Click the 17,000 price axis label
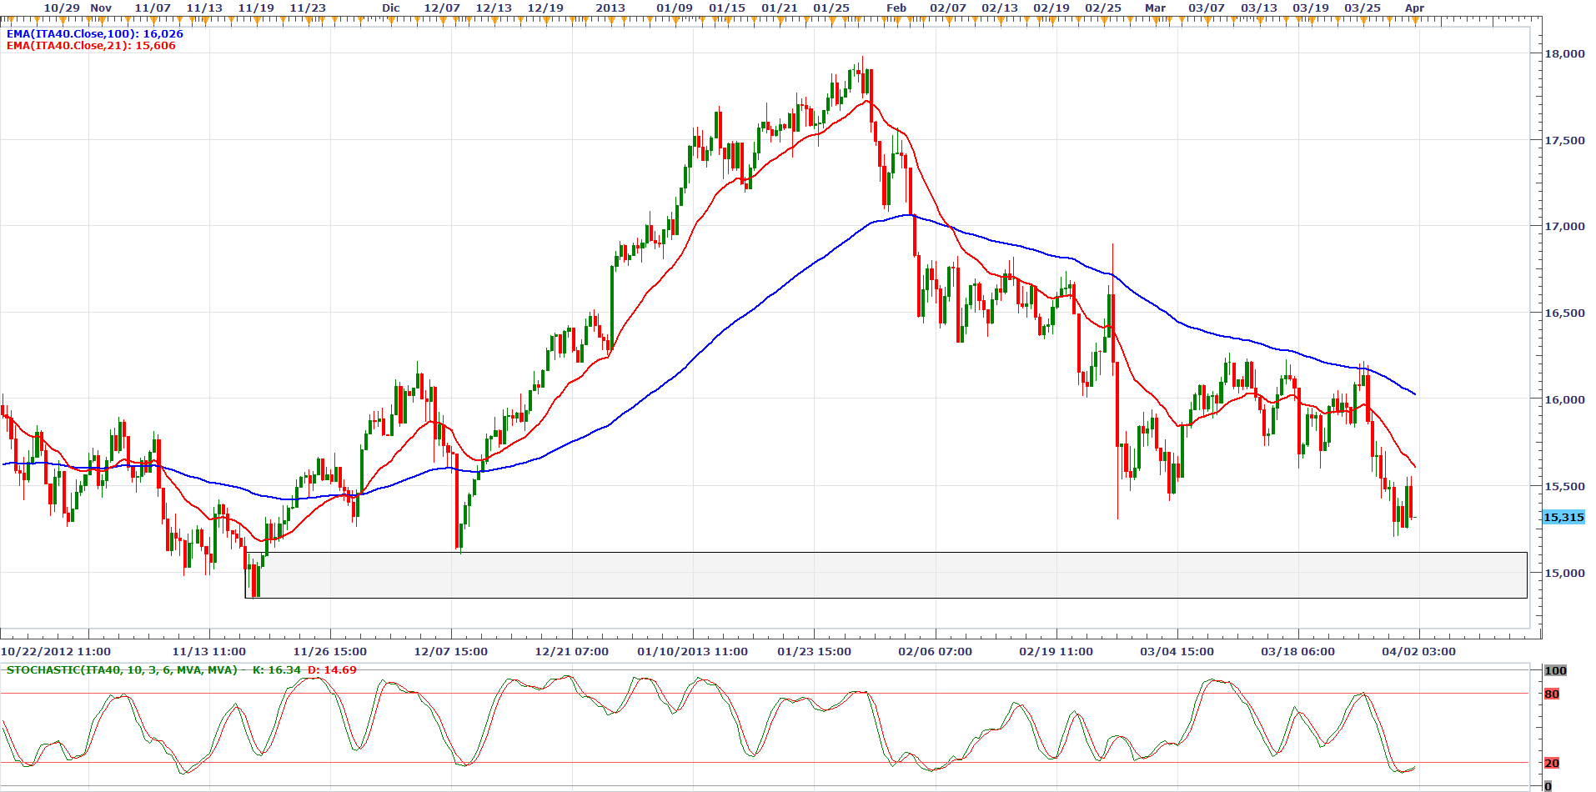This screenshot has width=1596, height=792. click(x=1564, y=227)
